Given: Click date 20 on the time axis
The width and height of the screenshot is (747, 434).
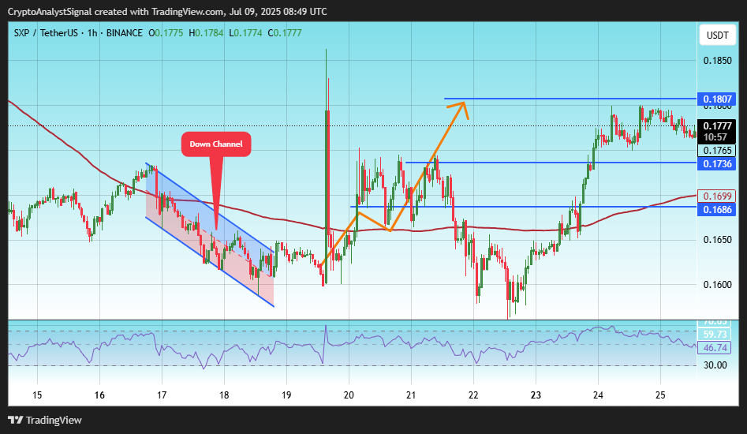Looking at the screenshot, I should (x=349, y=395).
